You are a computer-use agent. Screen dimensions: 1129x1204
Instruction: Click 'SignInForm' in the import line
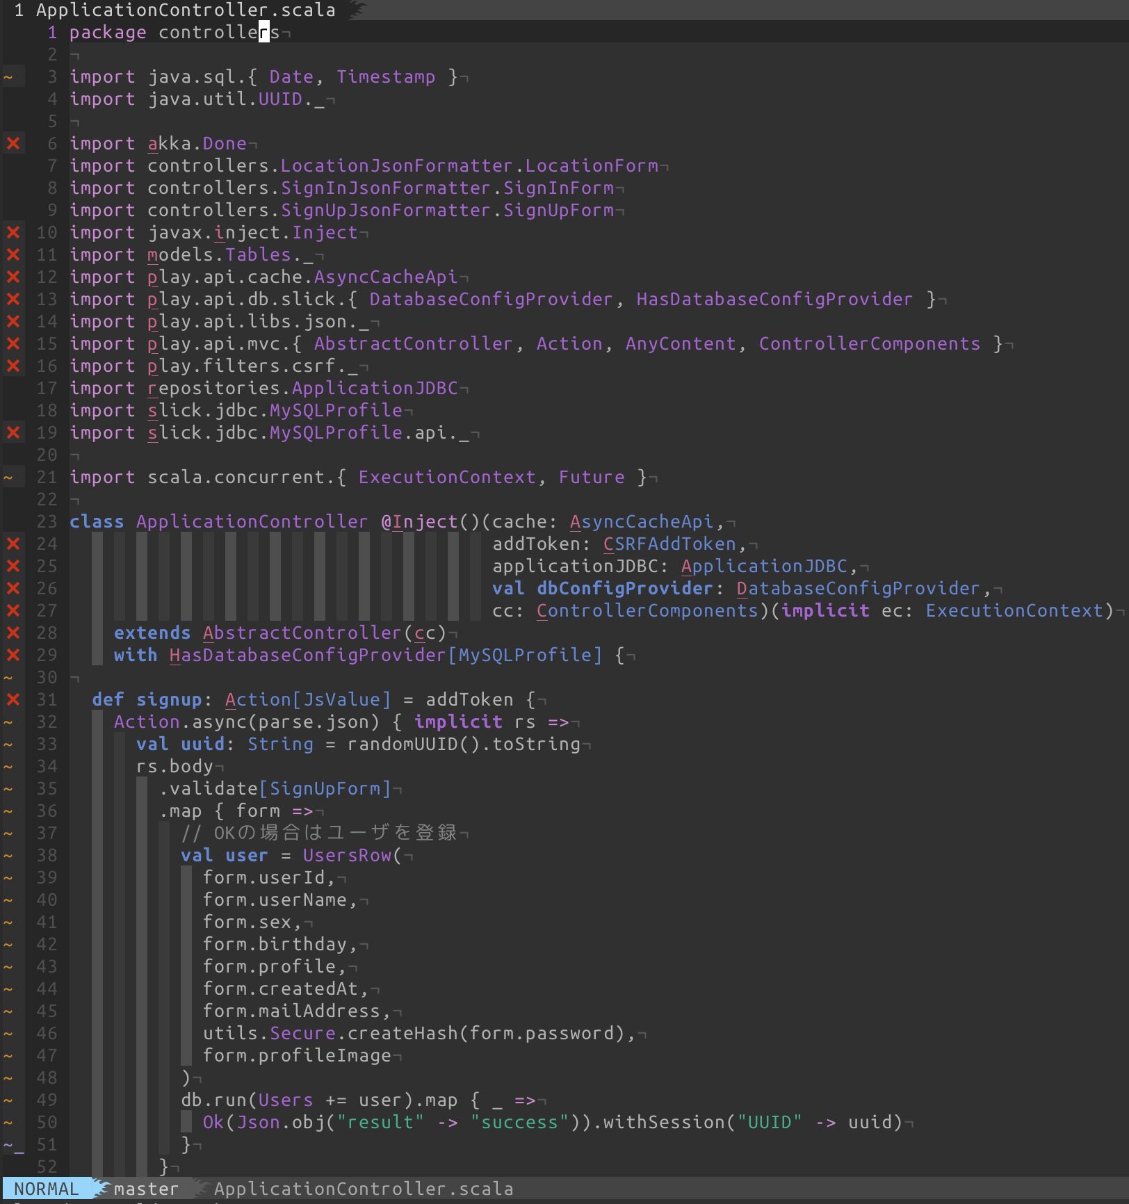(558, 188)
